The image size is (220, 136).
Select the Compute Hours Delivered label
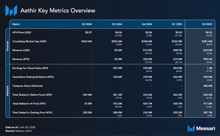(x=27, y=86)
